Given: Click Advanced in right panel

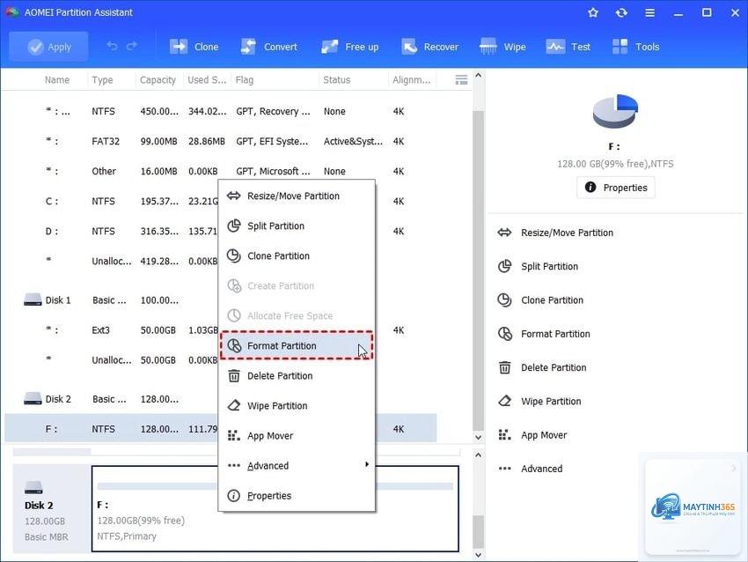Looking at the screenshot, I should pyautogui.click(x=530, y=469).
